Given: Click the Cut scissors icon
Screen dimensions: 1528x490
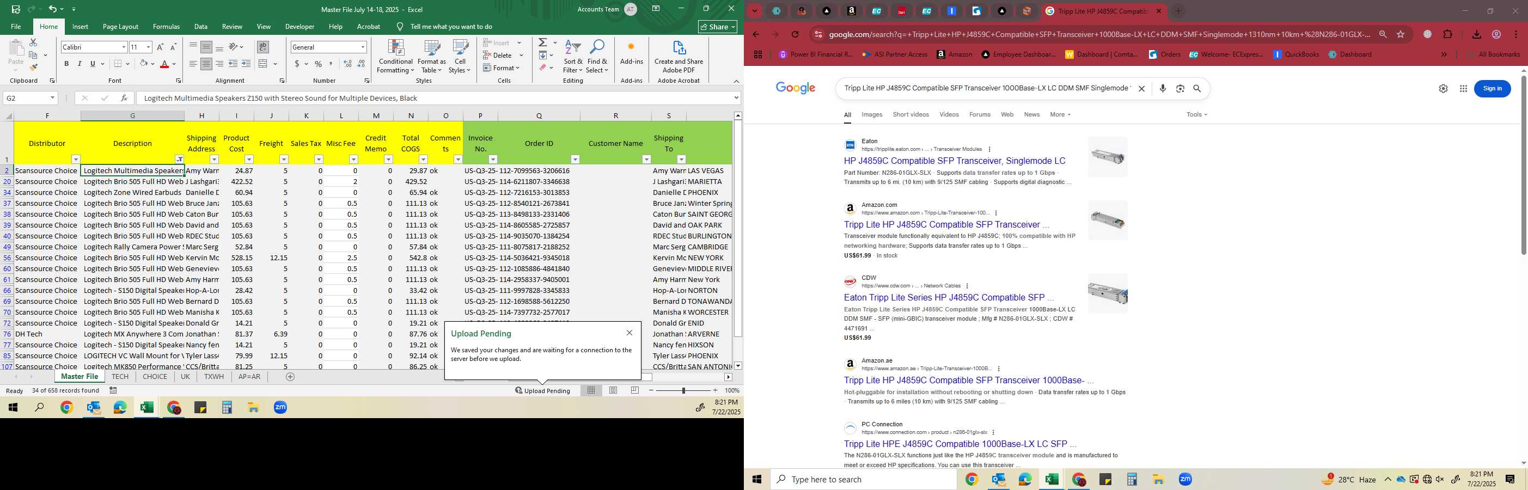Looking at the screenshot, I should click(x=33, y=42).
